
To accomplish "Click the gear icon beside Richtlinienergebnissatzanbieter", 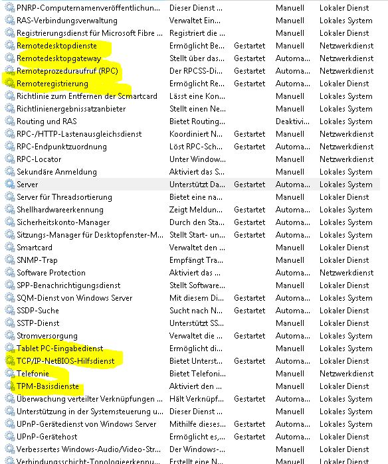I will (x=9, y=109).
